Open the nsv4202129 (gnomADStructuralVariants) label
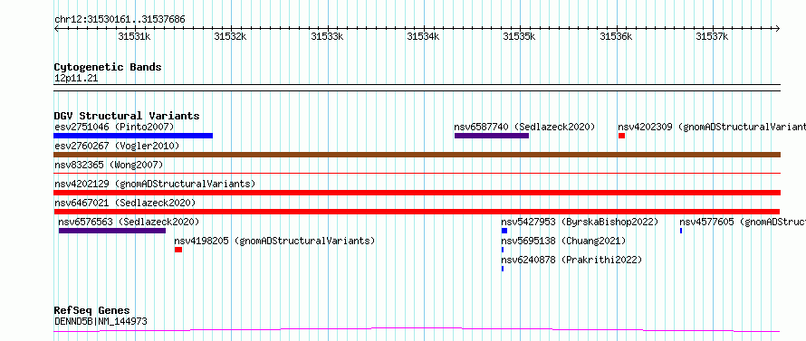The height and width of the screenshot is (341, 806). point(155,184)
